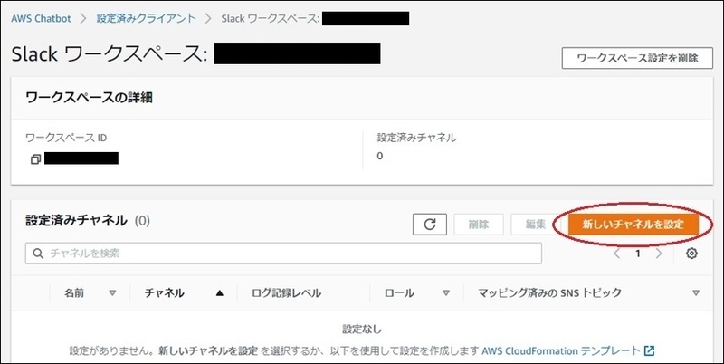The height and width of the screenshot is (364, 724).
Task: Click the ワークスペース設定を削除 button
Action: (637, 58)
